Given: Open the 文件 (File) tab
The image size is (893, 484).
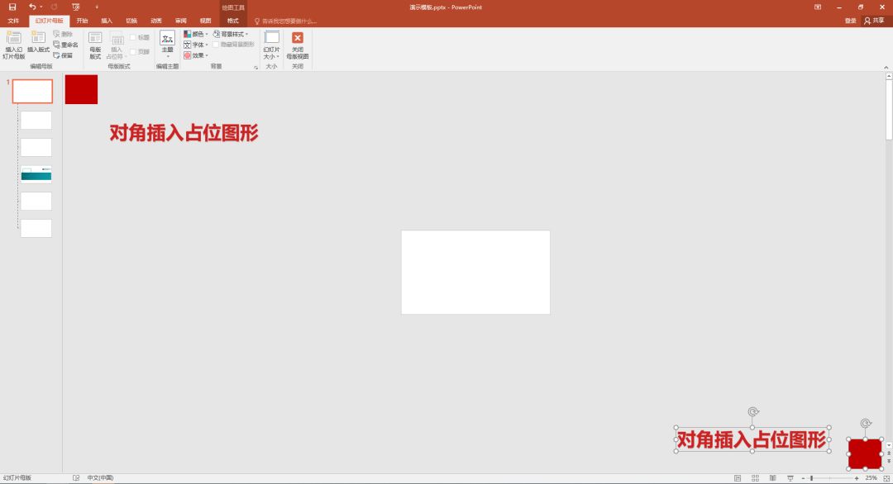Looking at the screenshot, I should click(x=13, y=21).
